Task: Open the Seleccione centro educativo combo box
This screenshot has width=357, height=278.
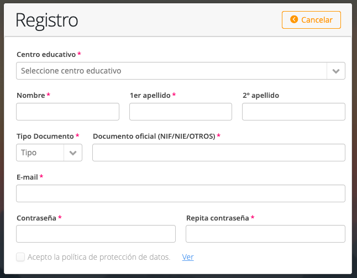Action: pos(181,71)
